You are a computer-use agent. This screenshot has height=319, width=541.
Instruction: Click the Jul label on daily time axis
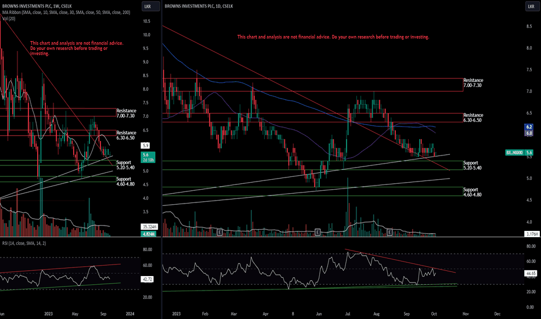[348, 314]
